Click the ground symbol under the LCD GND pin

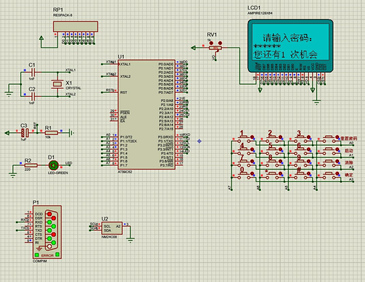(x=317, y=102)
